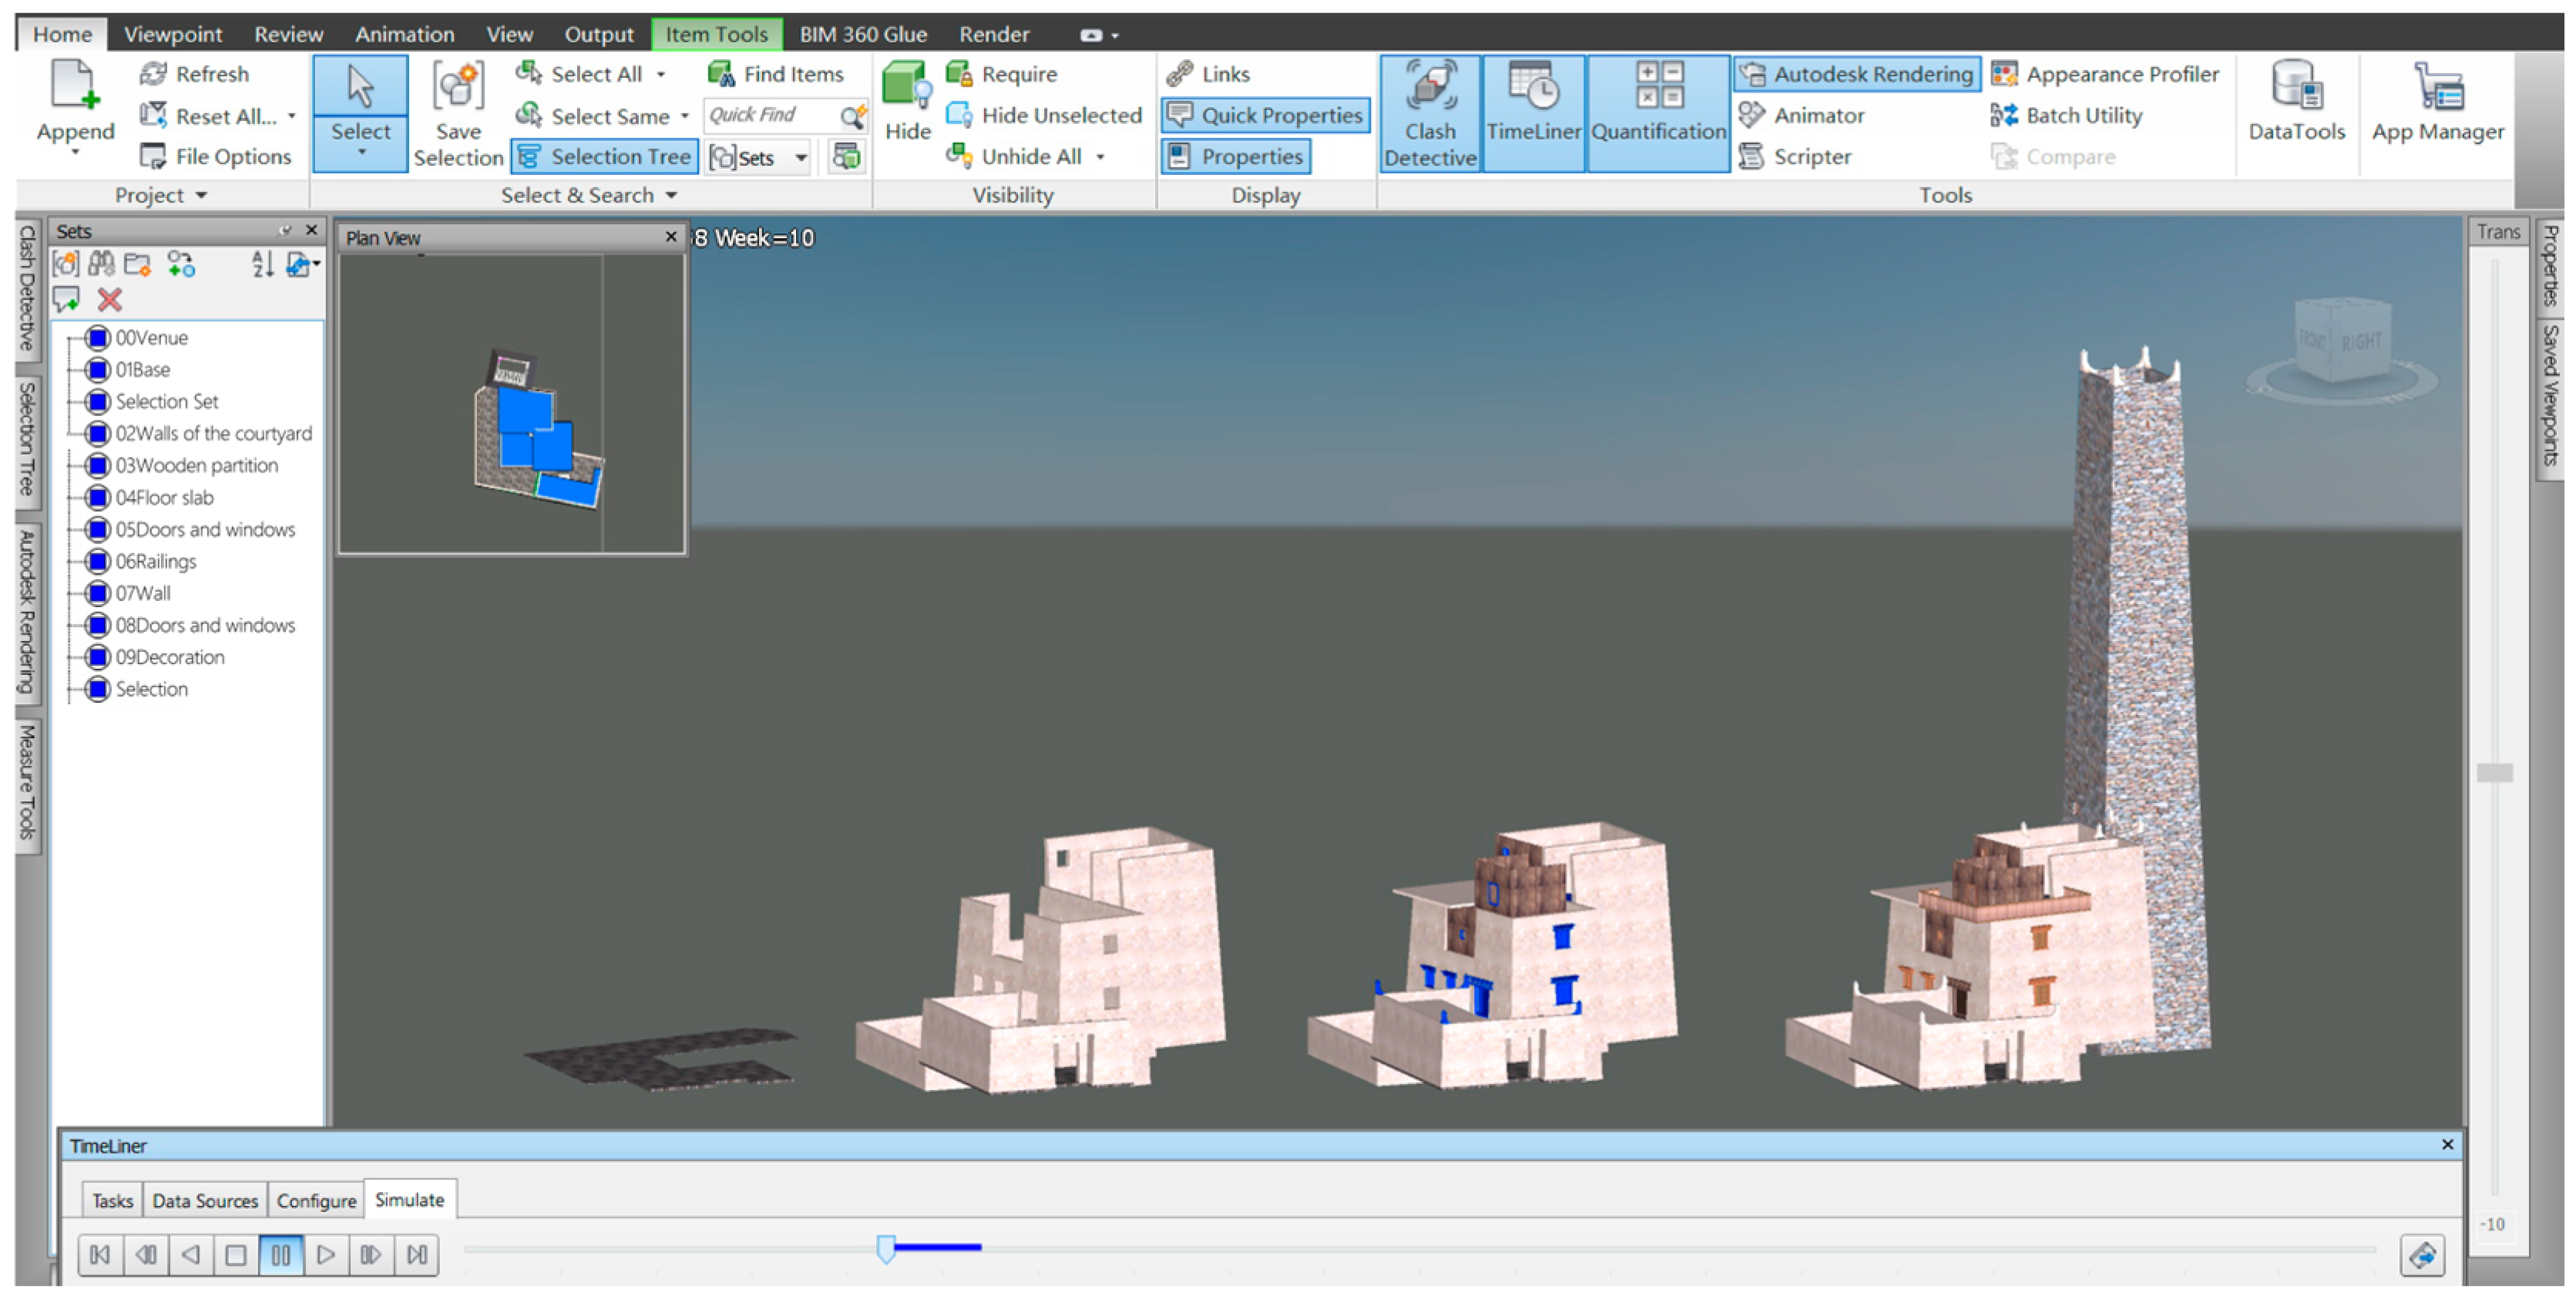The width and height of the screenshot is (2576, 1306).
Task: Expand the Unhide All dropdown arrow
Action: point(1100,157)
